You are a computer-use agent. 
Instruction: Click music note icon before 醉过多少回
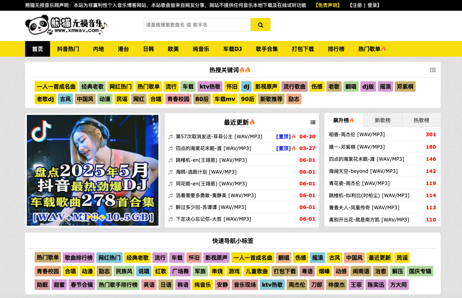coord(170,207)
